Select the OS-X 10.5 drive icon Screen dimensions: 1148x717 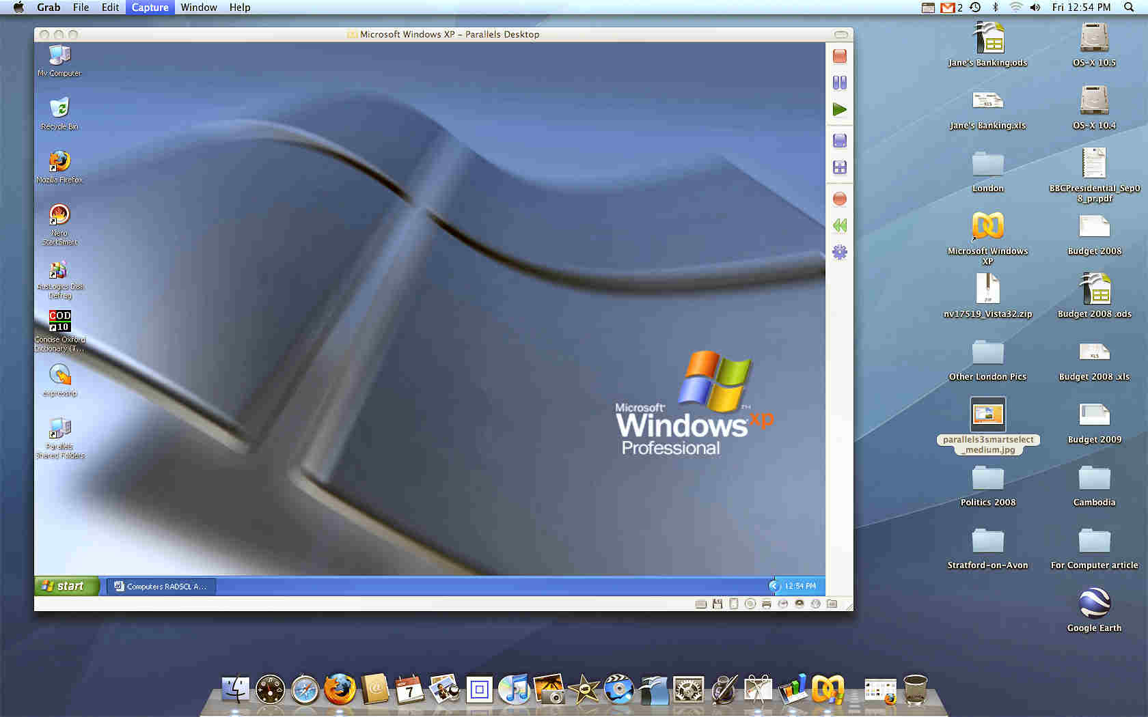point(1095,44)
